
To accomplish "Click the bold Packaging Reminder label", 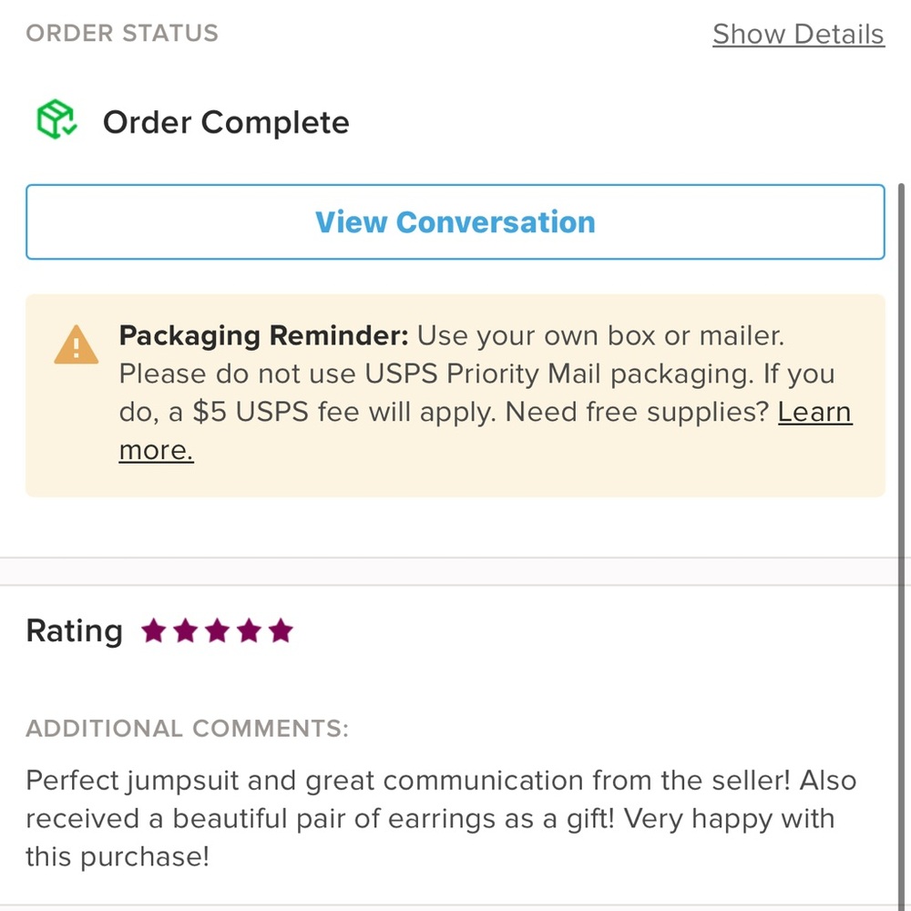I will (x=264, y=335).
